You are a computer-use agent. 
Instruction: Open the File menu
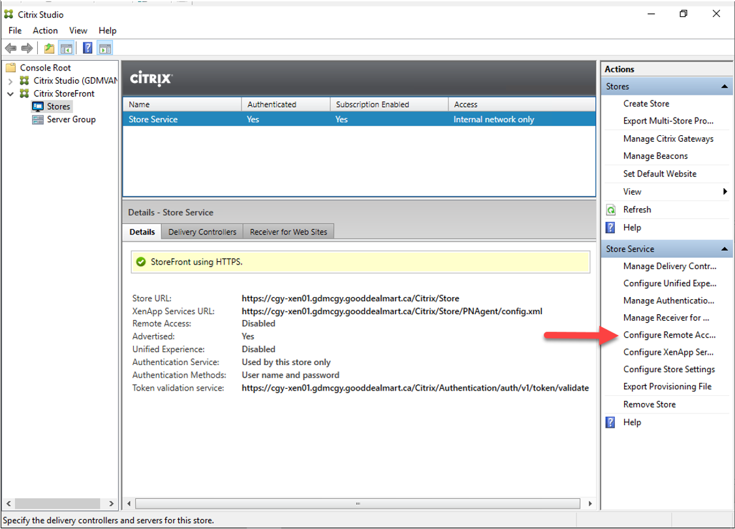point(15,31)
